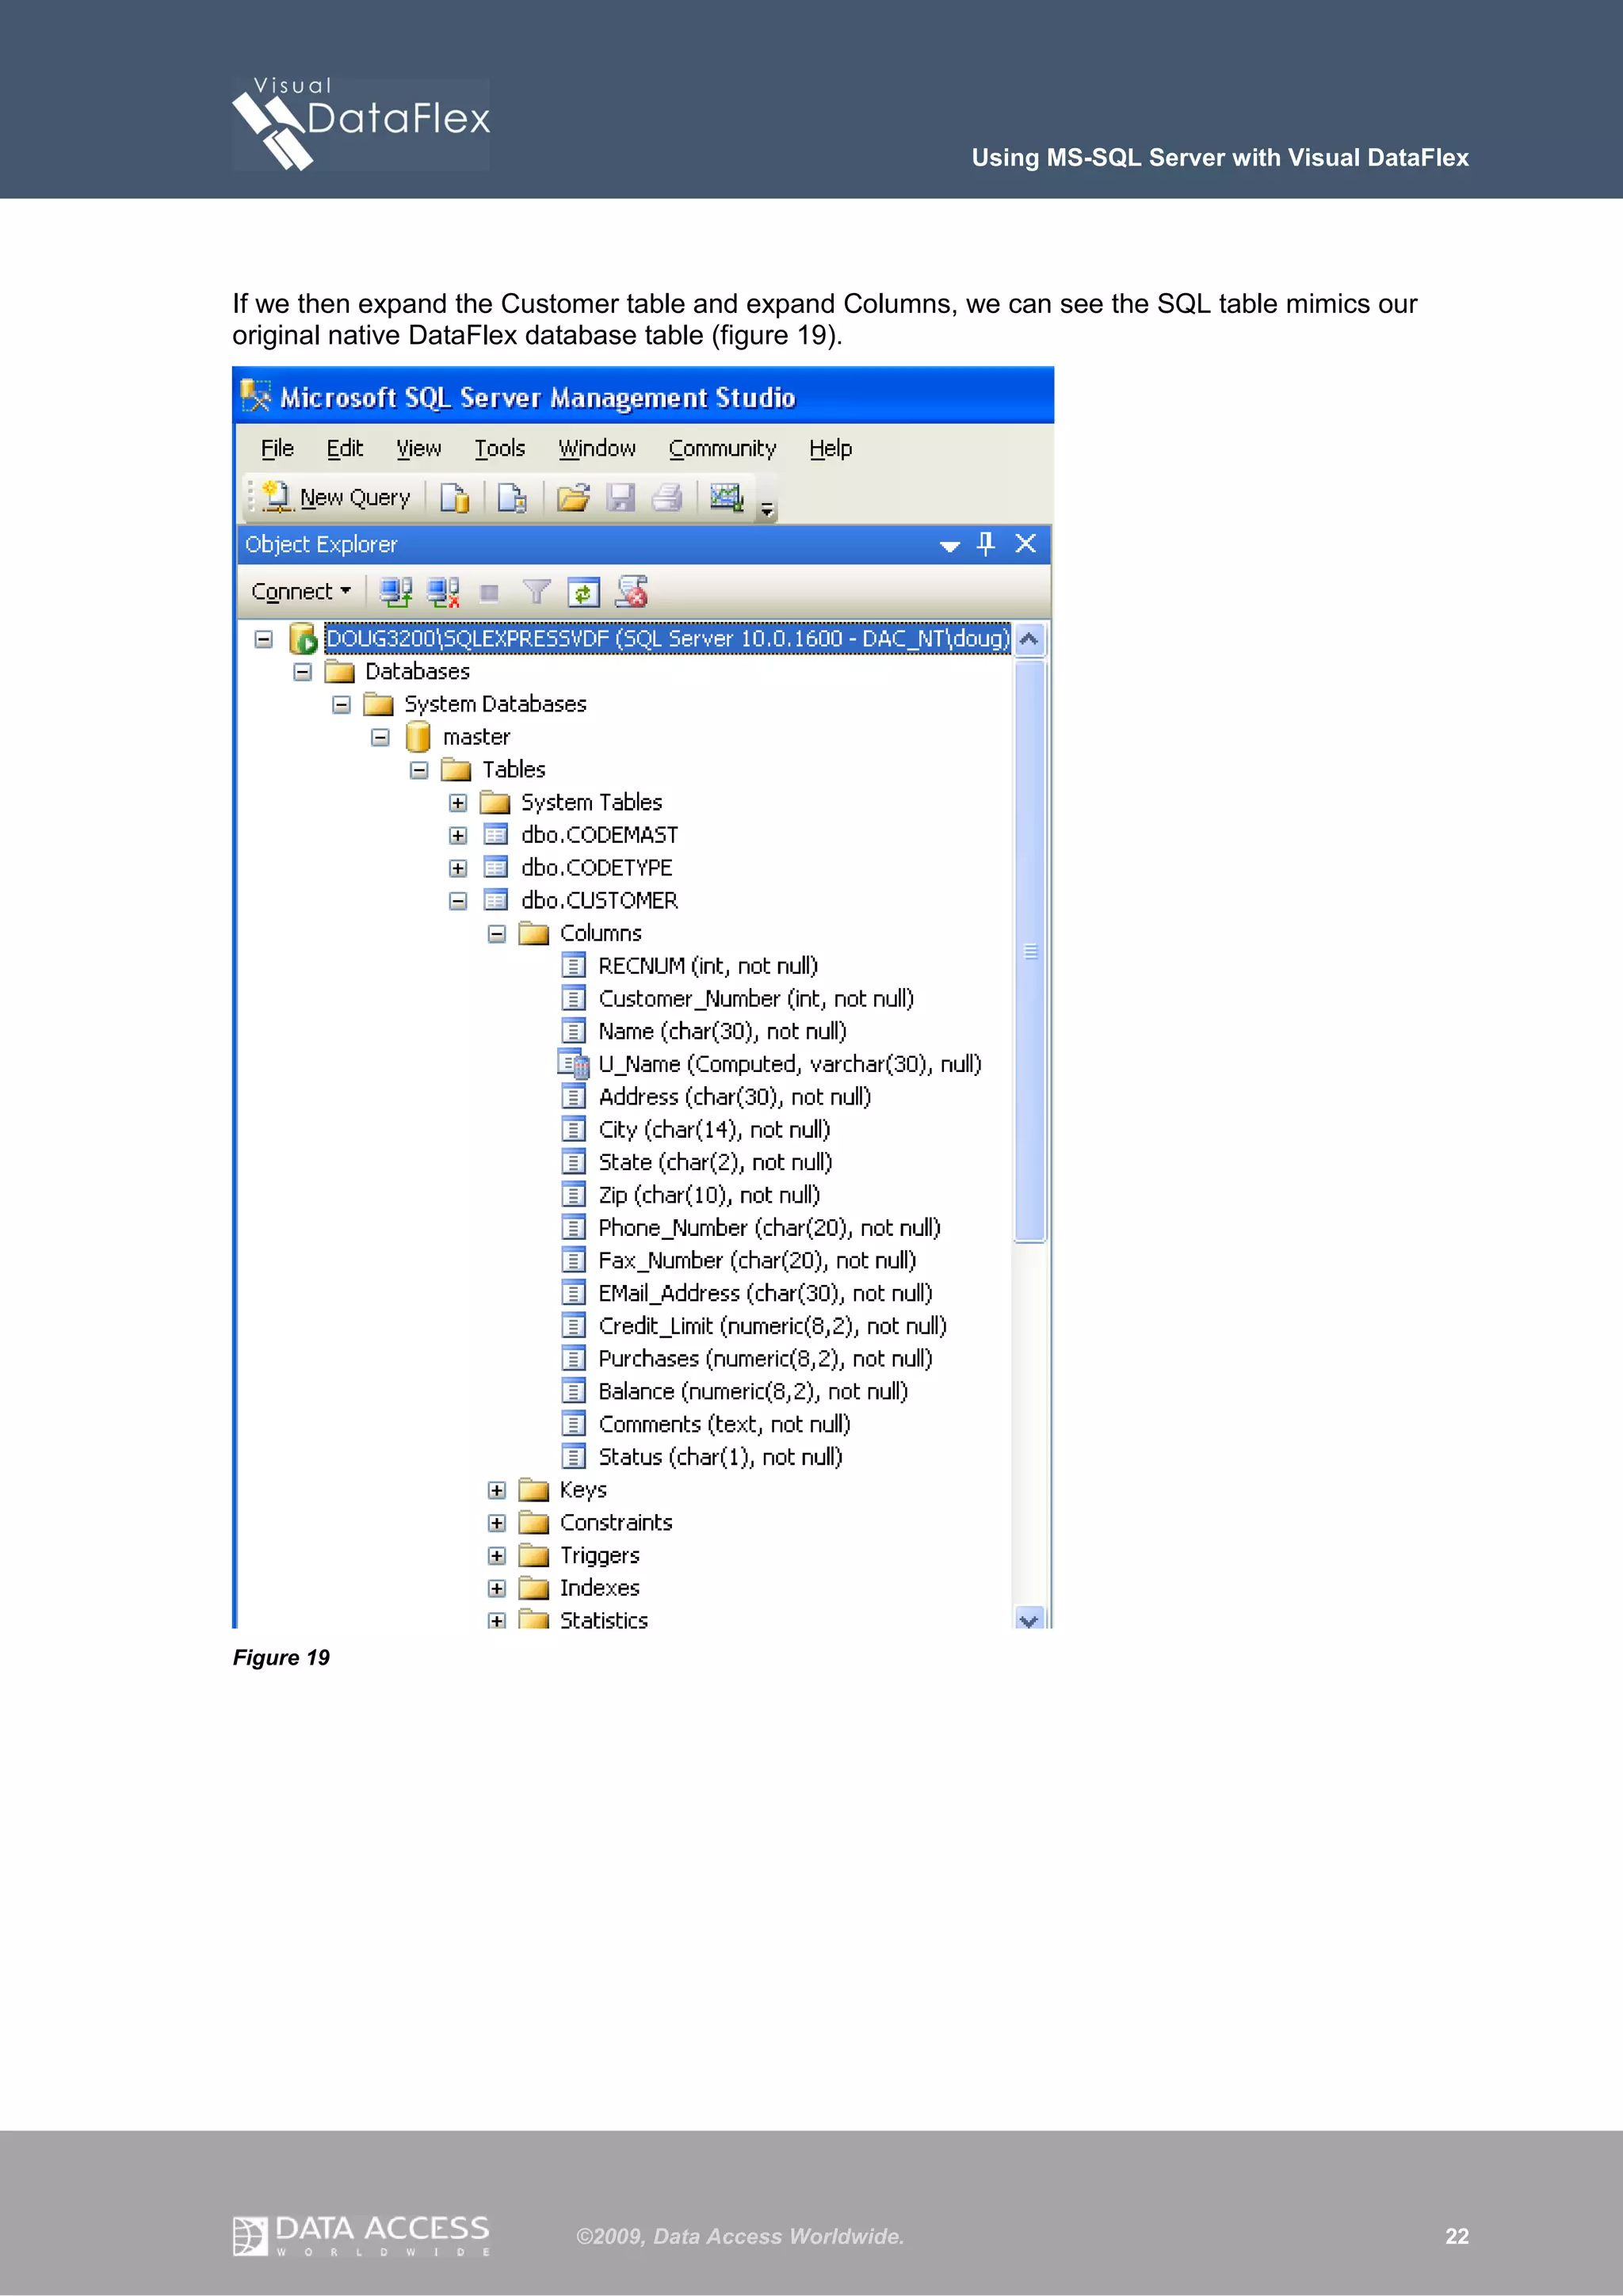Open the Window menu
Viewport: 1623px width, 2296px height.
597,449
